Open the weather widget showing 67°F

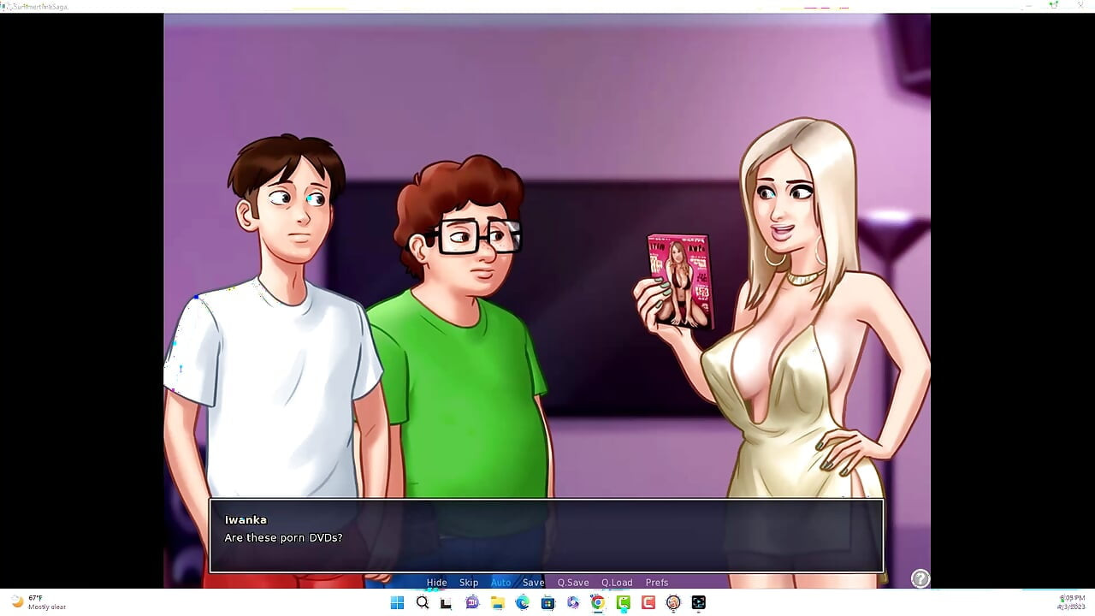[x=38, y=602]
